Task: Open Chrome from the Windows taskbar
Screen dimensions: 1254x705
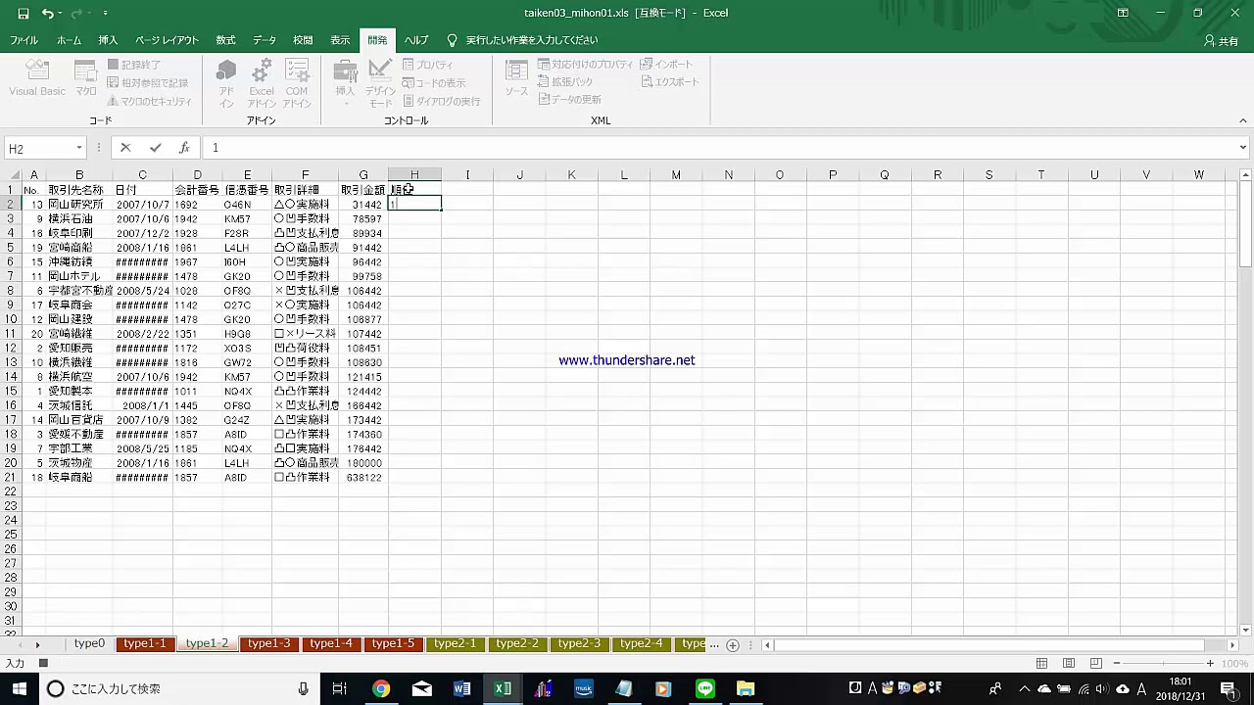Action: pos(381,688)
